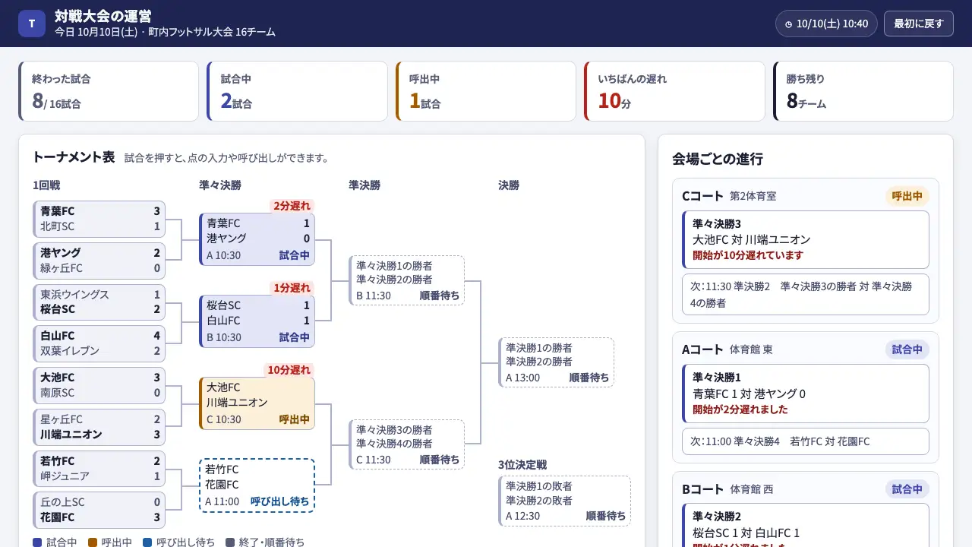This screenshot has width=972, height=547.
Task: Click the 10分遅れ delay badge
Action: [289, 370]
